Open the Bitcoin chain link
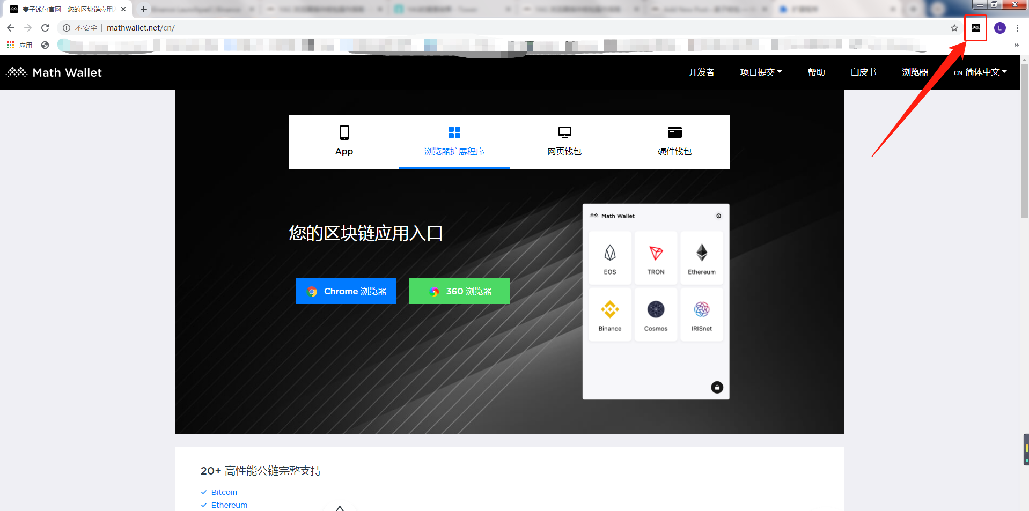The image size is (1029, 511). coord(224,492)
